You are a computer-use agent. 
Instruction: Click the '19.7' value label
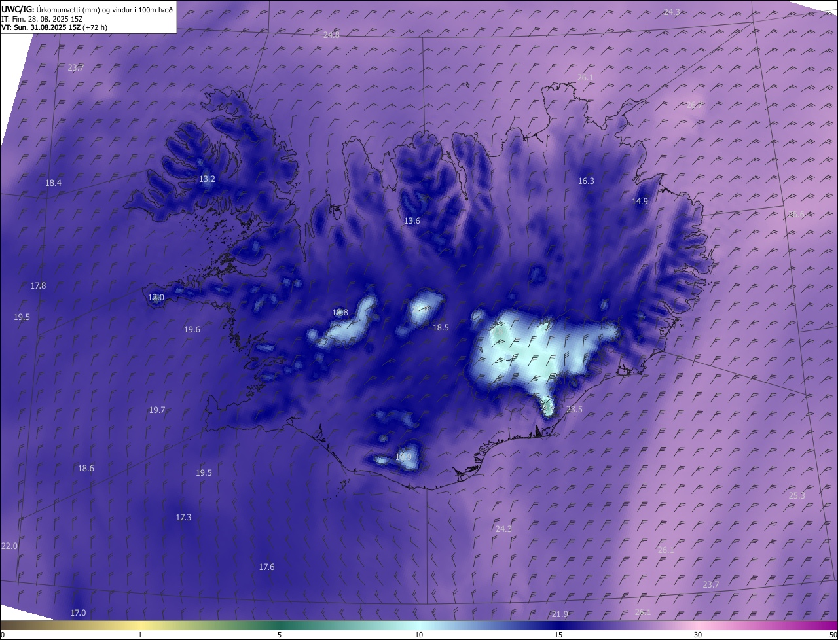click(157, 410)
